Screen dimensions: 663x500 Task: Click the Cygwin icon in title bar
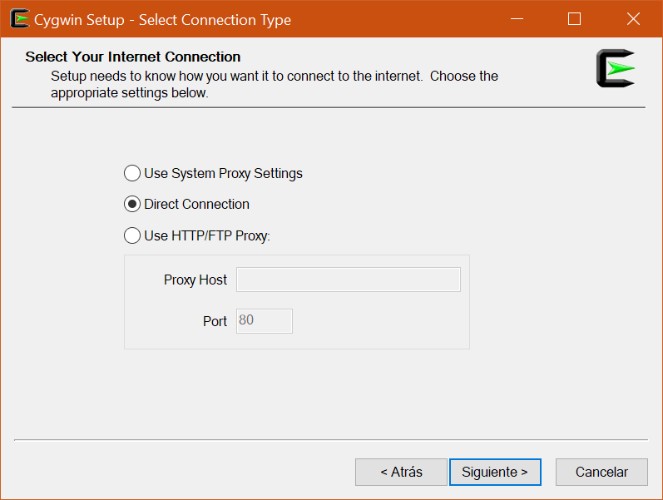tap(19, 18)
